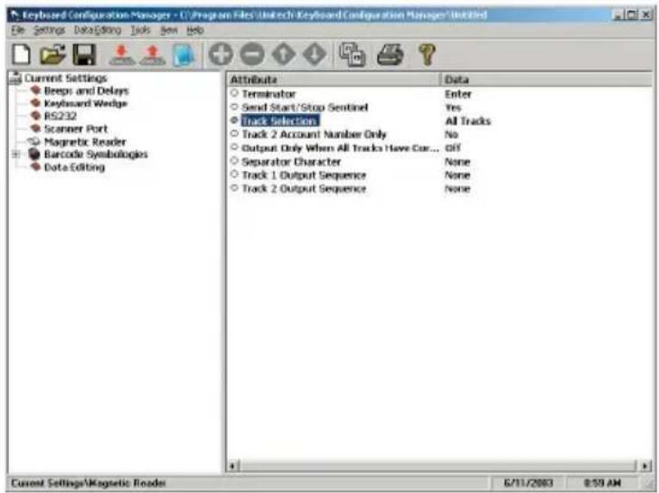Click the application icon in title bar
Screen dimensions: 659x493
pyautogui.click(x=15, y=15)
